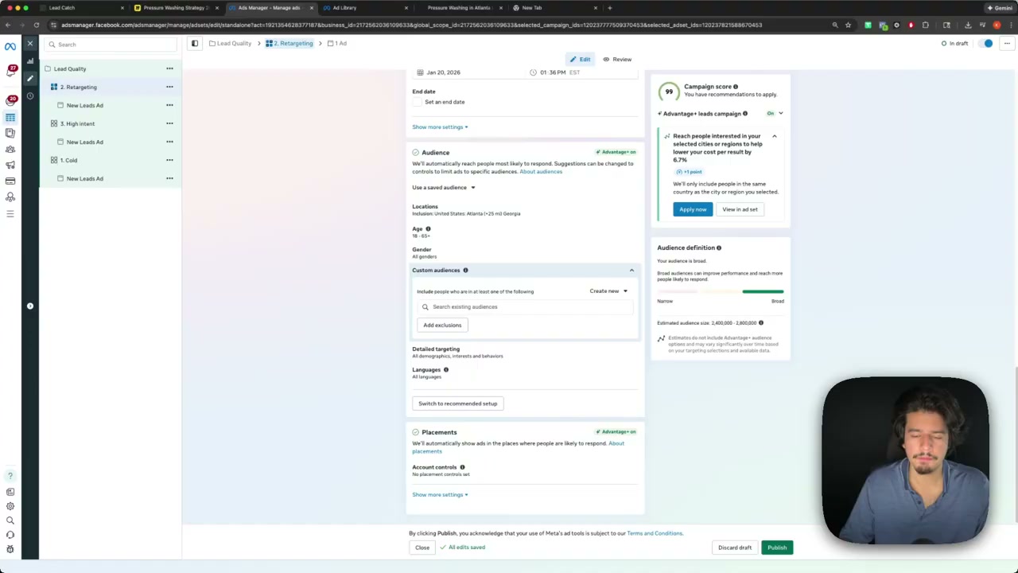Click the Publish button
This screenshot has width=1018, height=573.
tap(777, 548)
